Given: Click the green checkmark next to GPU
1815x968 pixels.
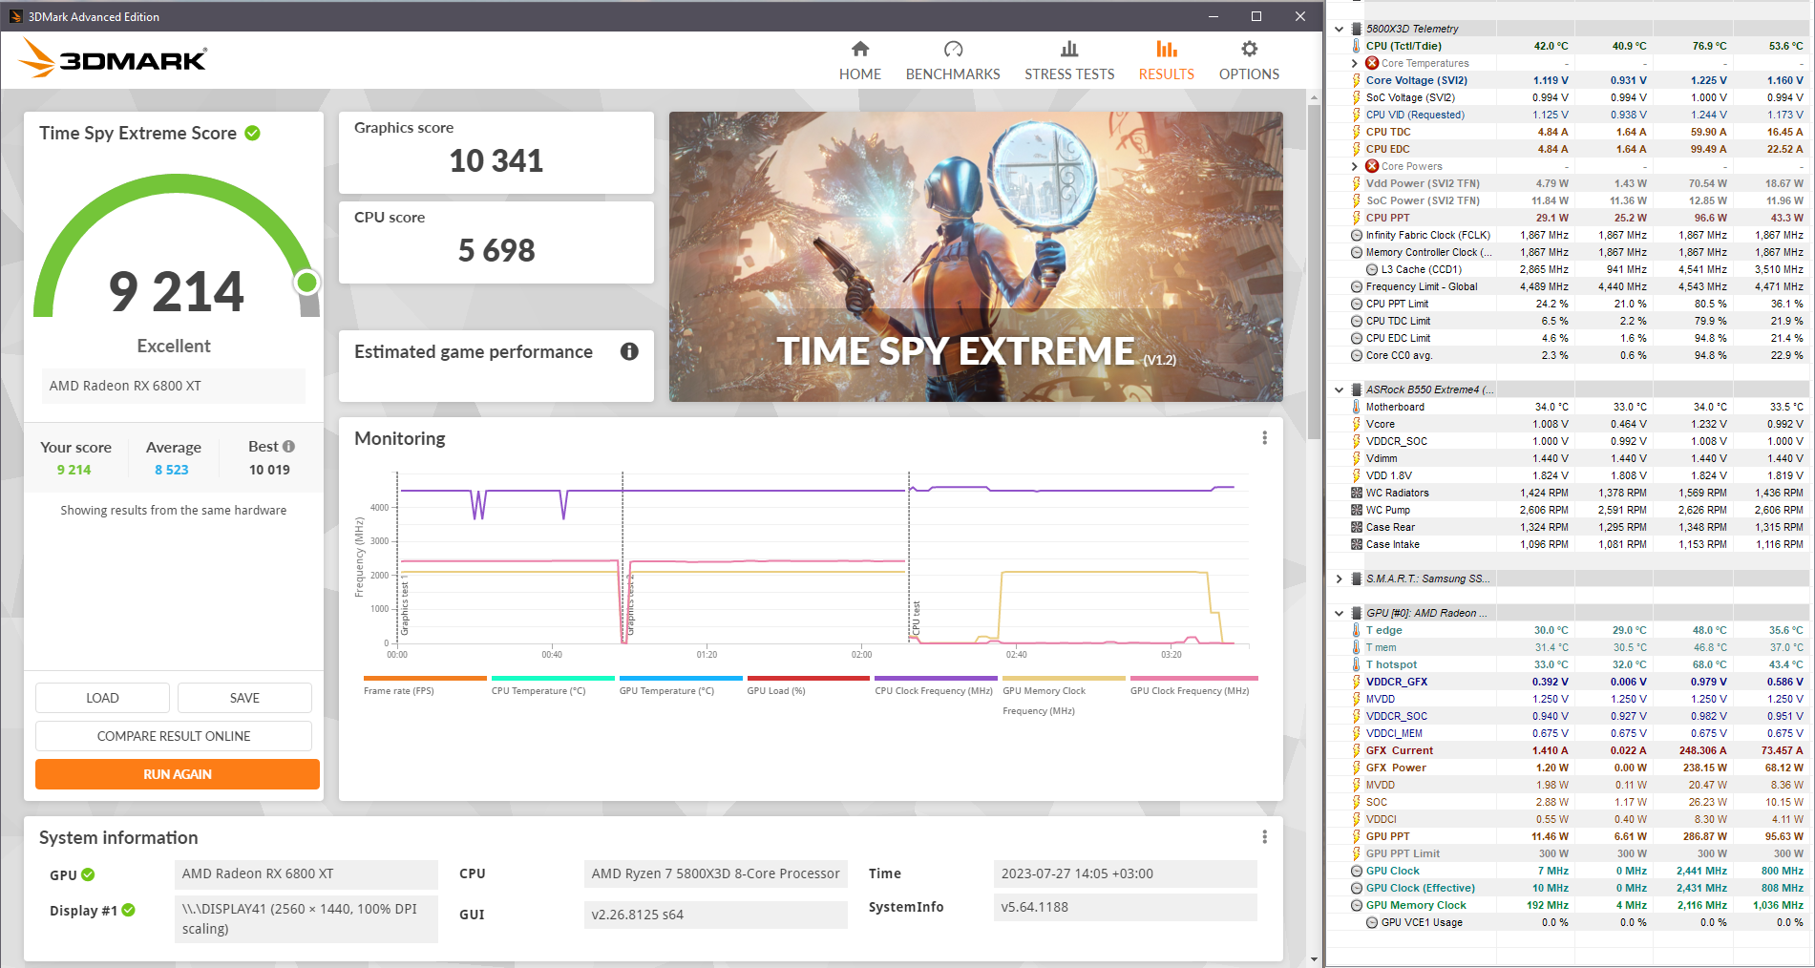Looking at the screenshot, I should coord(88,874).
